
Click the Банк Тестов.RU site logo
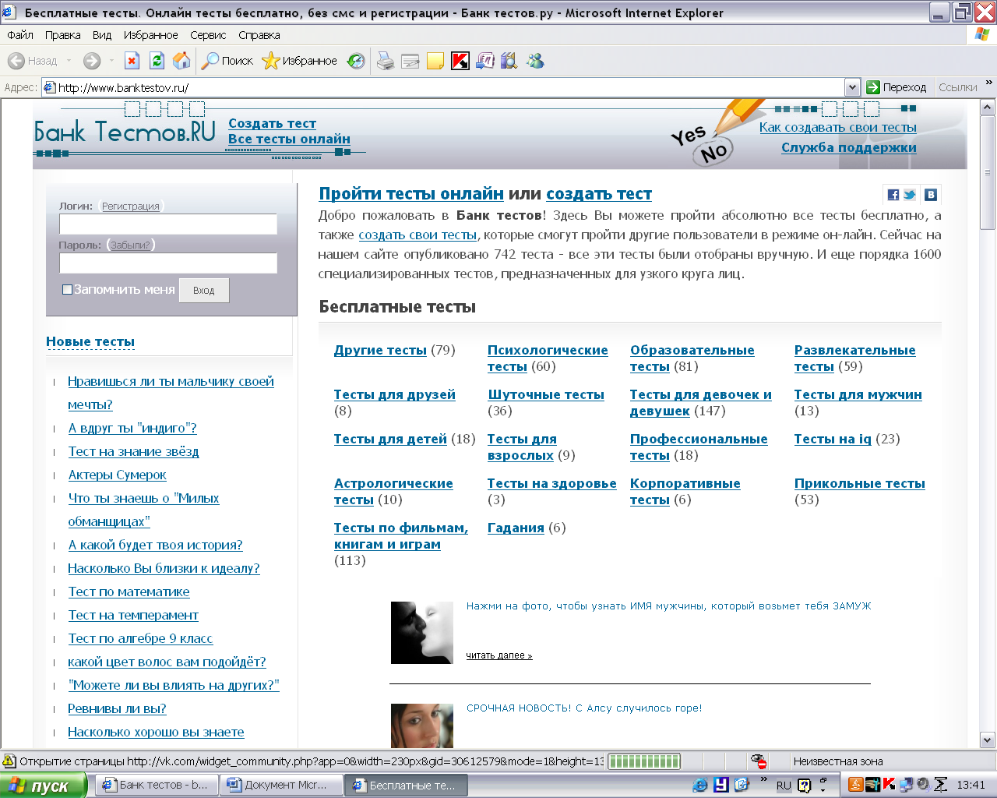point(125,132)
